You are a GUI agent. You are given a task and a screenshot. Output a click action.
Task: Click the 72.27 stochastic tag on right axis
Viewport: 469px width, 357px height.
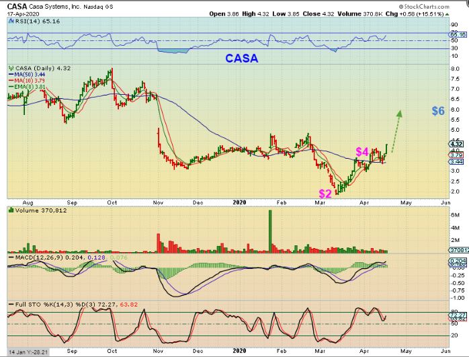(458, 315)
